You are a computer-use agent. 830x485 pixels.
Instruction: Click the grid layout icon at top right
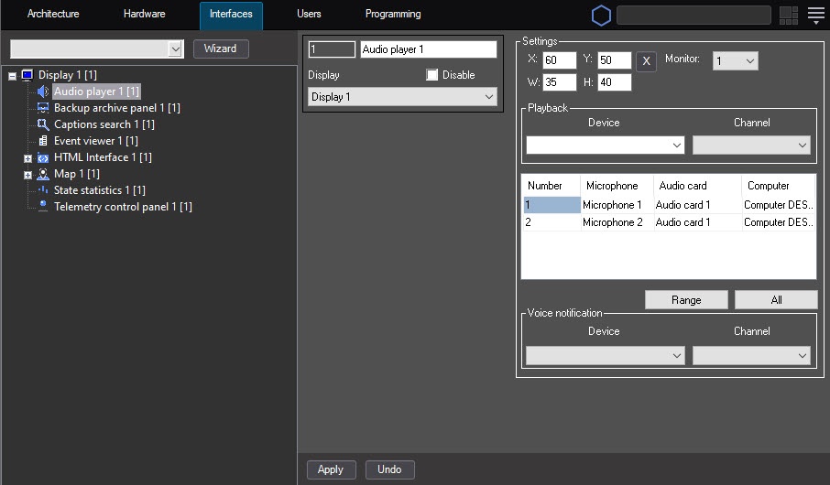(x=788, y=15)
